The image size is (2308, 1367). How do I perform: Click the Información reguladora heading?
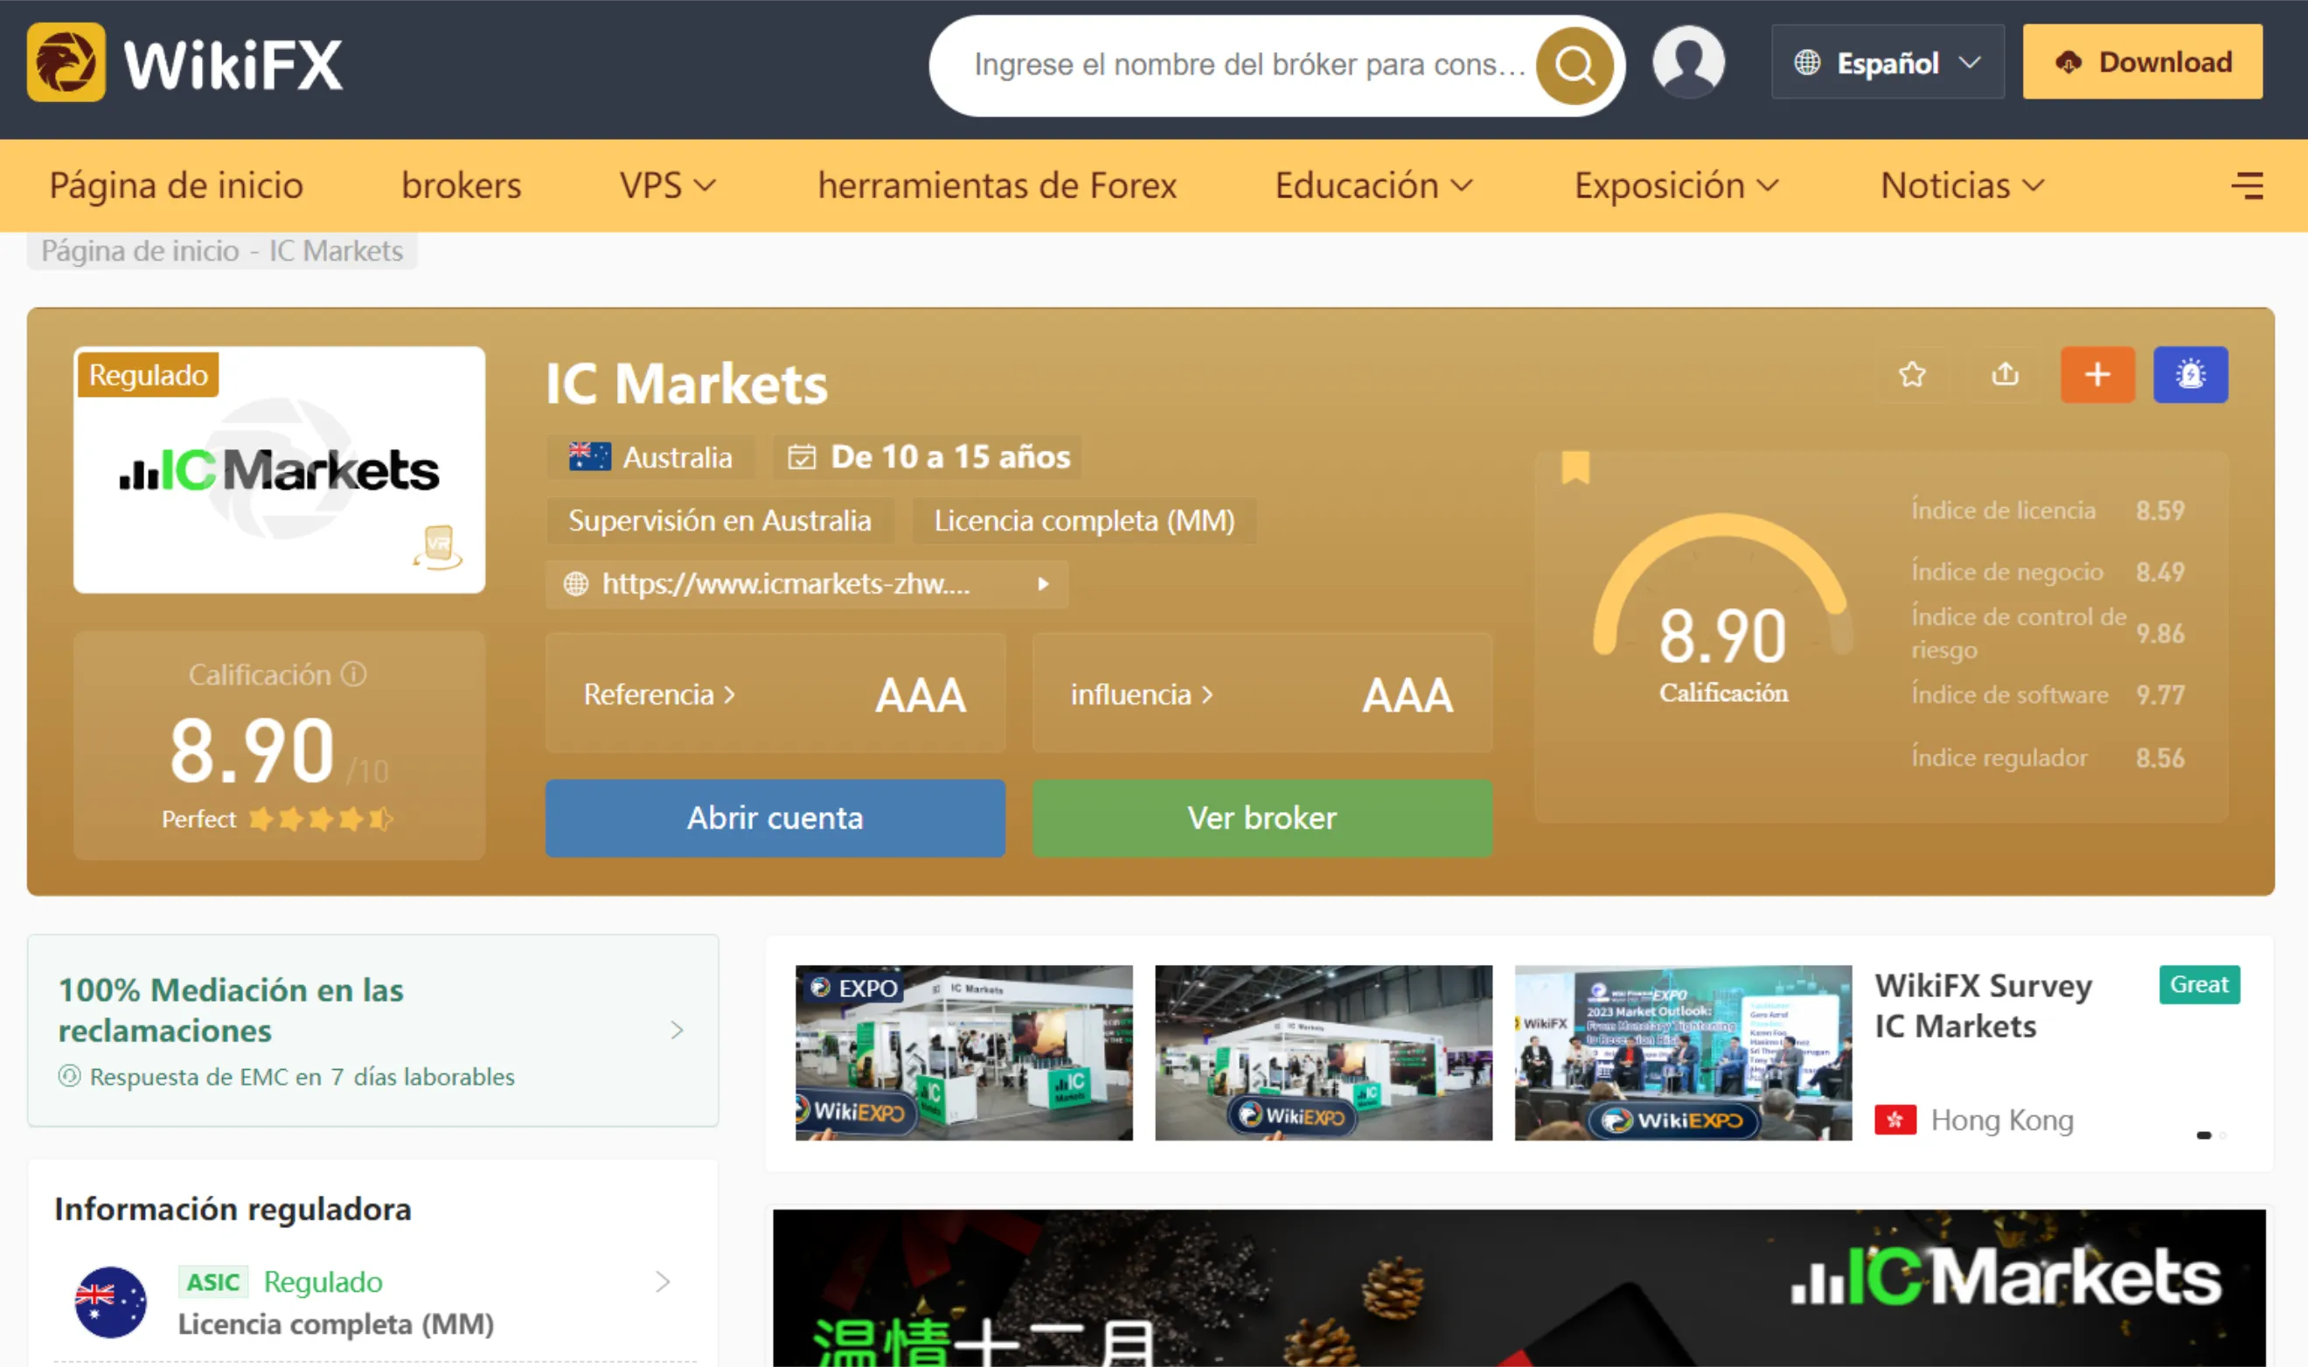[x=233, y=1209]
